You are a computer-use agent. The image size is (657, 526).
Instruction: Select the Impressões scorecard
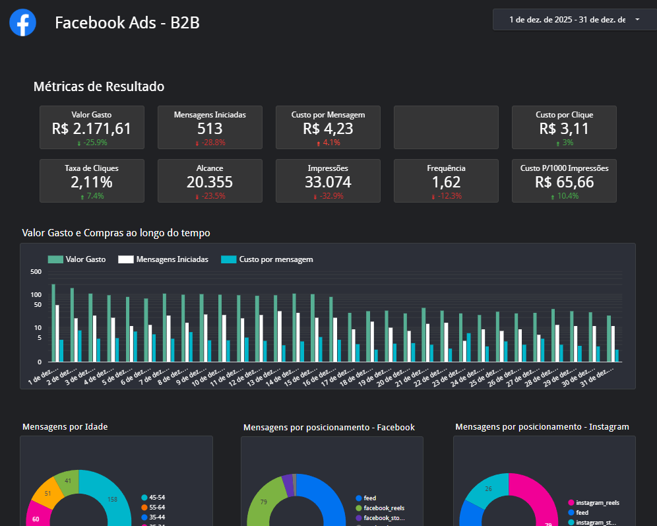[x=328, y=181]
